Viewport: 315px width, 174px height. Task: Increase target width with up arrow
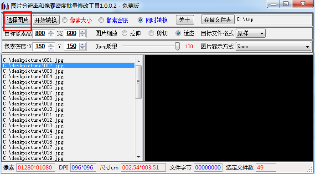pyautogui.click(x=83, y=31)
